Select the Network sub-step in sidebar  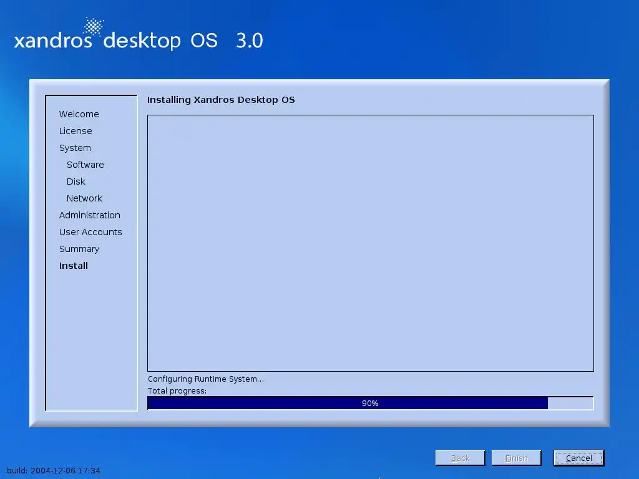point(84,198)
